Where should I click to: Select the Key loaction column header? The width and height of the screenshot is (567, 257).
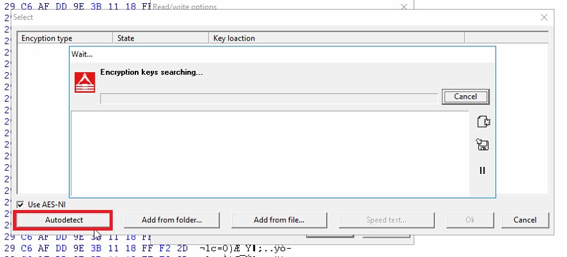tap(336, 38)
